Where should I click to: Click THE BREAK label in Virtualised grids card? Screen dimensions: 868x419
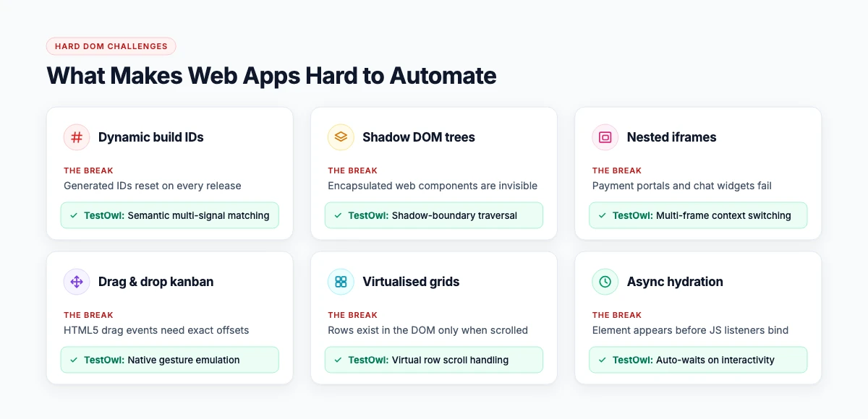tap(352, 315)
